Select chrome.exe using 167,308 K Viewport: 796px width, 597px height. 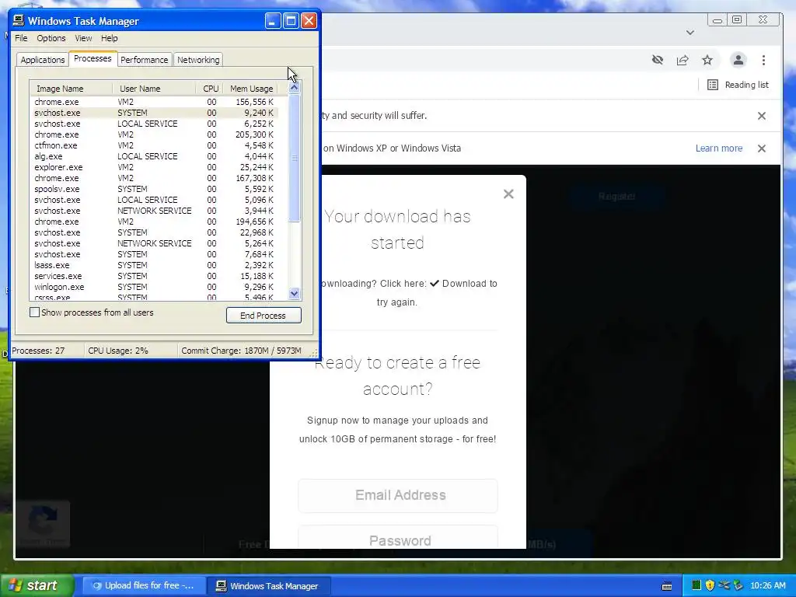coord(155,178)
